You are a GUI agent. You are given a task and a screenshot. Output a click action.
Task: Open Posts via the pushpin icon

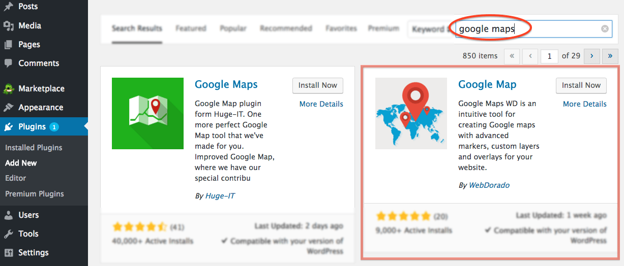[x=8, y=7]
